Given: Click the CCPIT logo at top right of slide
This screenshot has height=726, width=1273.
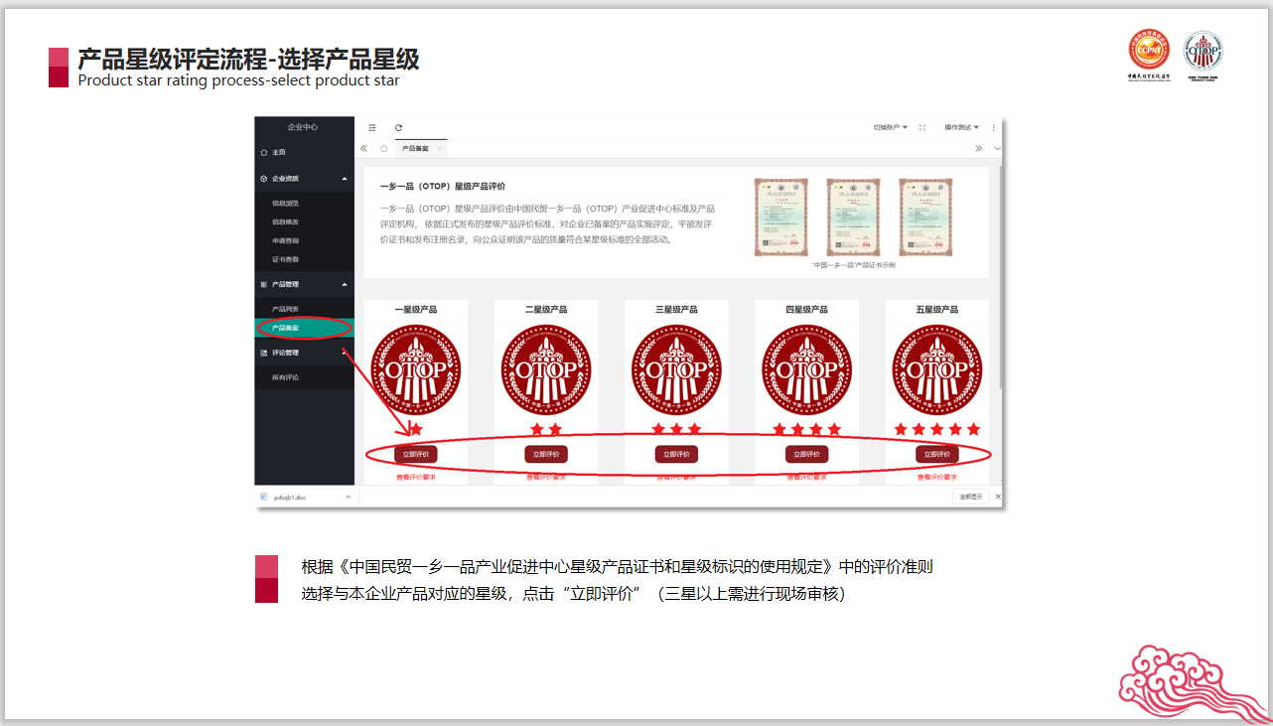Looking at the screenshot, I should (1149, 55).
